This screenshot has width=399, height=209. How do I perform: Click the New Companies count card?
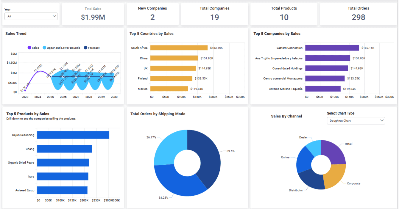click(x=152, y=14)
